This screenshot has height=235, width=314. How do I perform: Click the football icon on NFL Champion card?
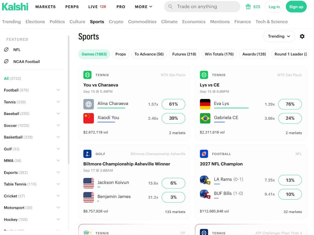[204, 154]
